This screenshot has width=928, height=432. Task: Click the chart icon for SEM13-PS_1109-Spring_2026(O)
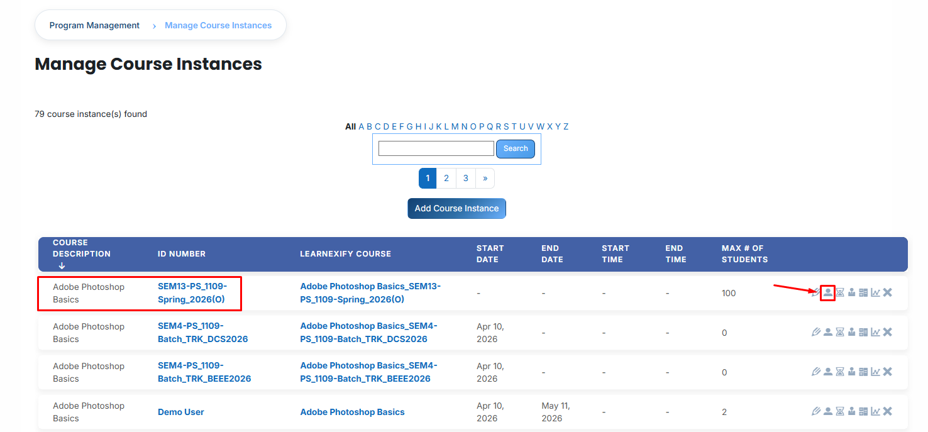875,292
